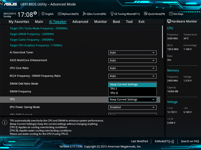Click the 1.168 V core voltage value

pos(187,49)
